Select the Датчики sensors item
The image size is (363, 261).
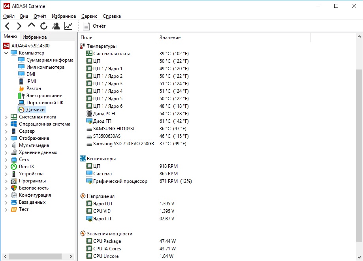pos(32,110)
